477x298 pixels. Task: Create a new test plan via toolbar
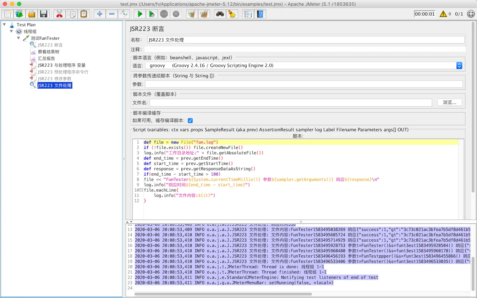(x=7, y=14)
